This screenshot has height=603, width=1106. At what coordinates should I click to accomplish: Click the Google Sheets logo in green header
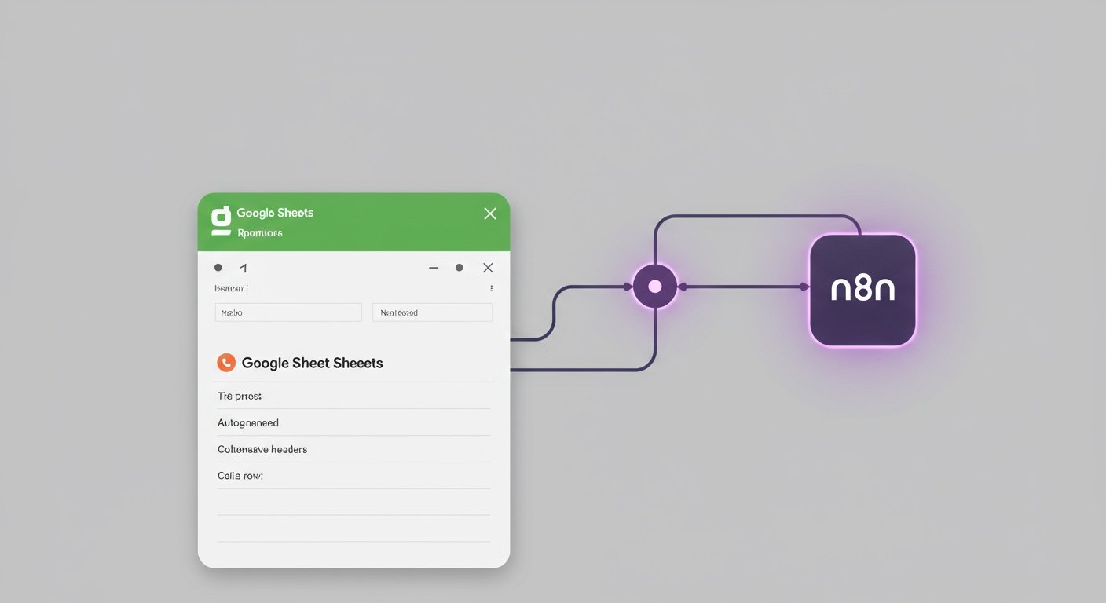point(222,221)
